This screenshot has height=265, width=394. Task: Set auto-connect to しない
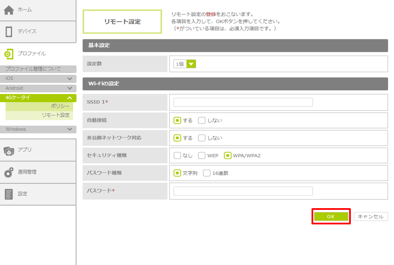[x=202, y=121]
